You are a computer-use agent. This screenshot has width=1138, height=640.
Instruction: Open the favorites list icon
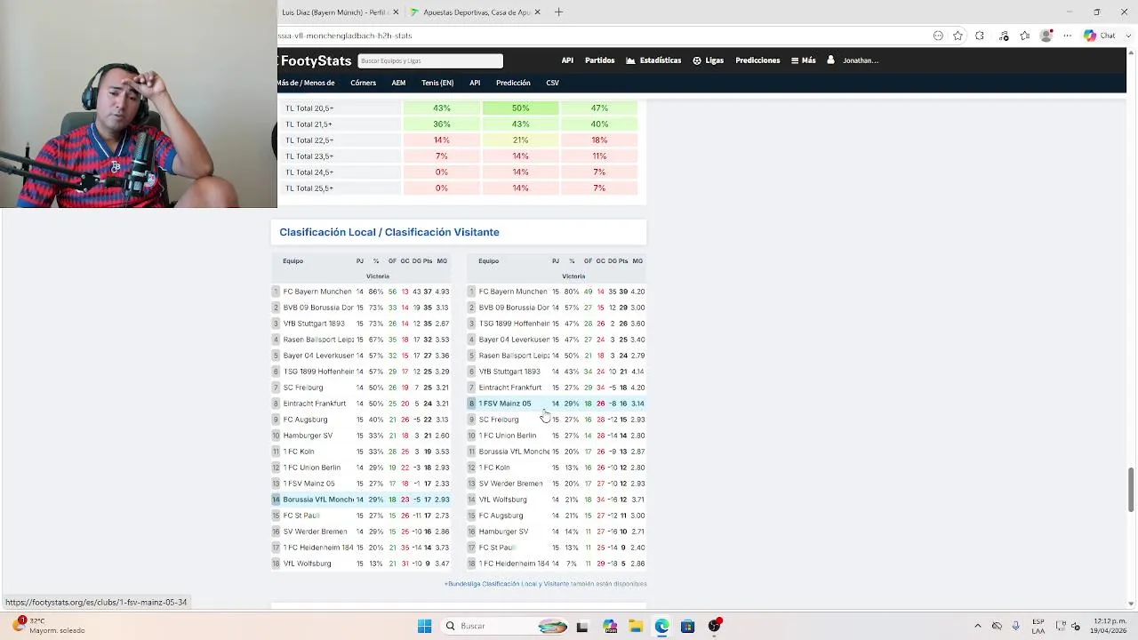pos(1025,36)
